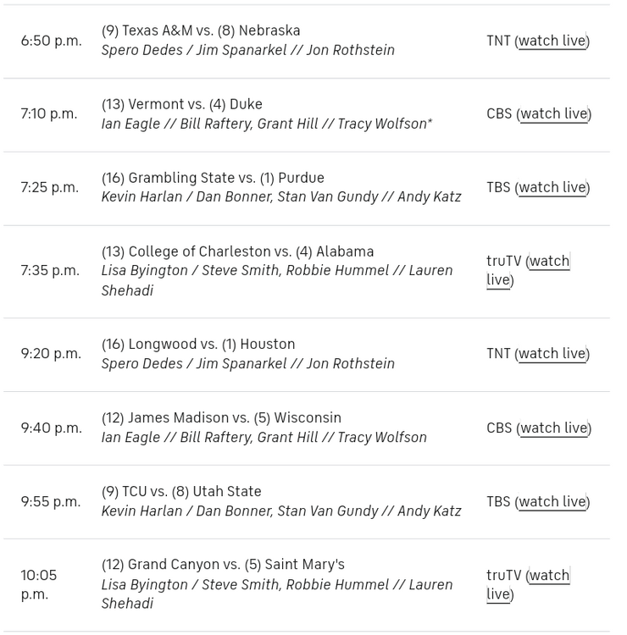Image resolution: width=627 pixels, height=635 pixels.
Task: Select the 9:40 p.m. time cell
Action: [51, 428]
